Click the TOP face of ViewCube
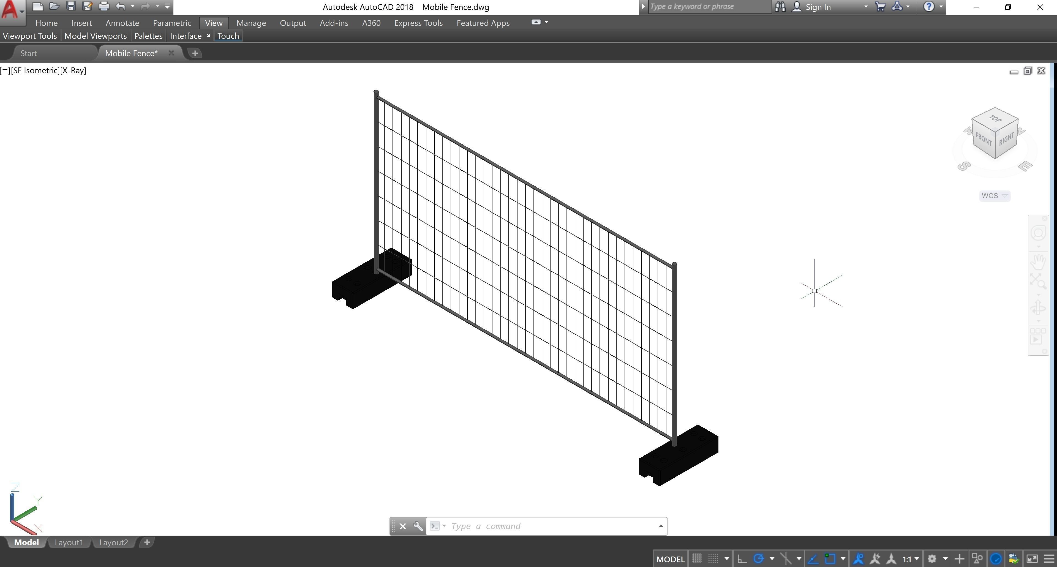 (995, 119)
